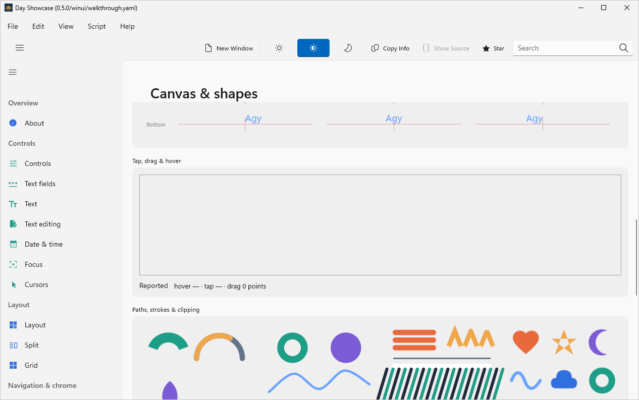This screenshot has width=639, height=400.
Task: Open the View menu
Action: pos(66,26)
